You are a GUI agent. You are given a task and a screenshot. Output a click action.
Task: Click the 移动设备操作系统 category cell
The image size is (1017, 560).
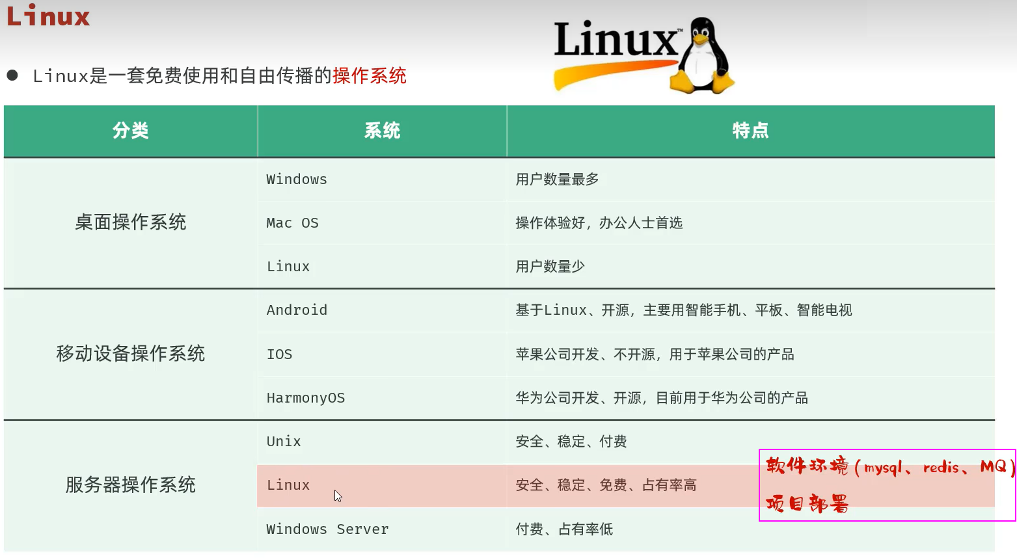pyautogui.click(x=131, y=354)
